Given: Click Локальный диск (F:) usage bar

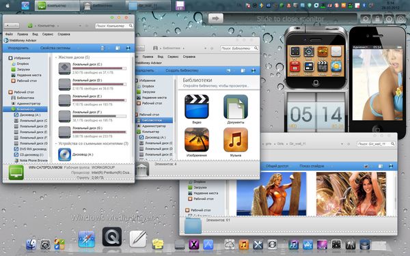Looking at the screenshot, I should coord(99,116).
